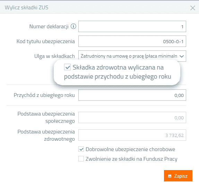This screenshot has width=199, height=188.
Task: Focus the Numer deklaracji input field
Action: click(x=132, y=26)
